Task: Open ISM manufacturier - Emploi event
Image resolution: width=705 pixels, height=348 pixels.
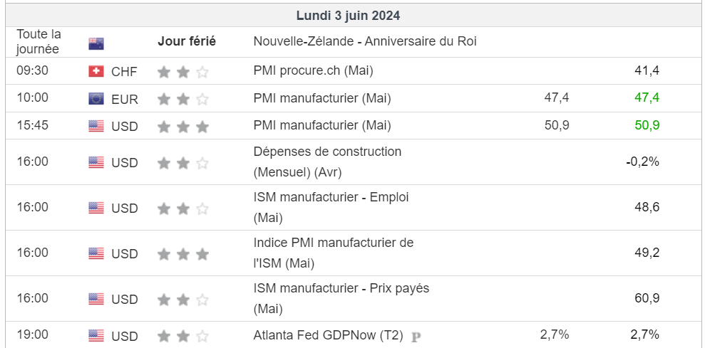Action: click(x=331, y=208)
